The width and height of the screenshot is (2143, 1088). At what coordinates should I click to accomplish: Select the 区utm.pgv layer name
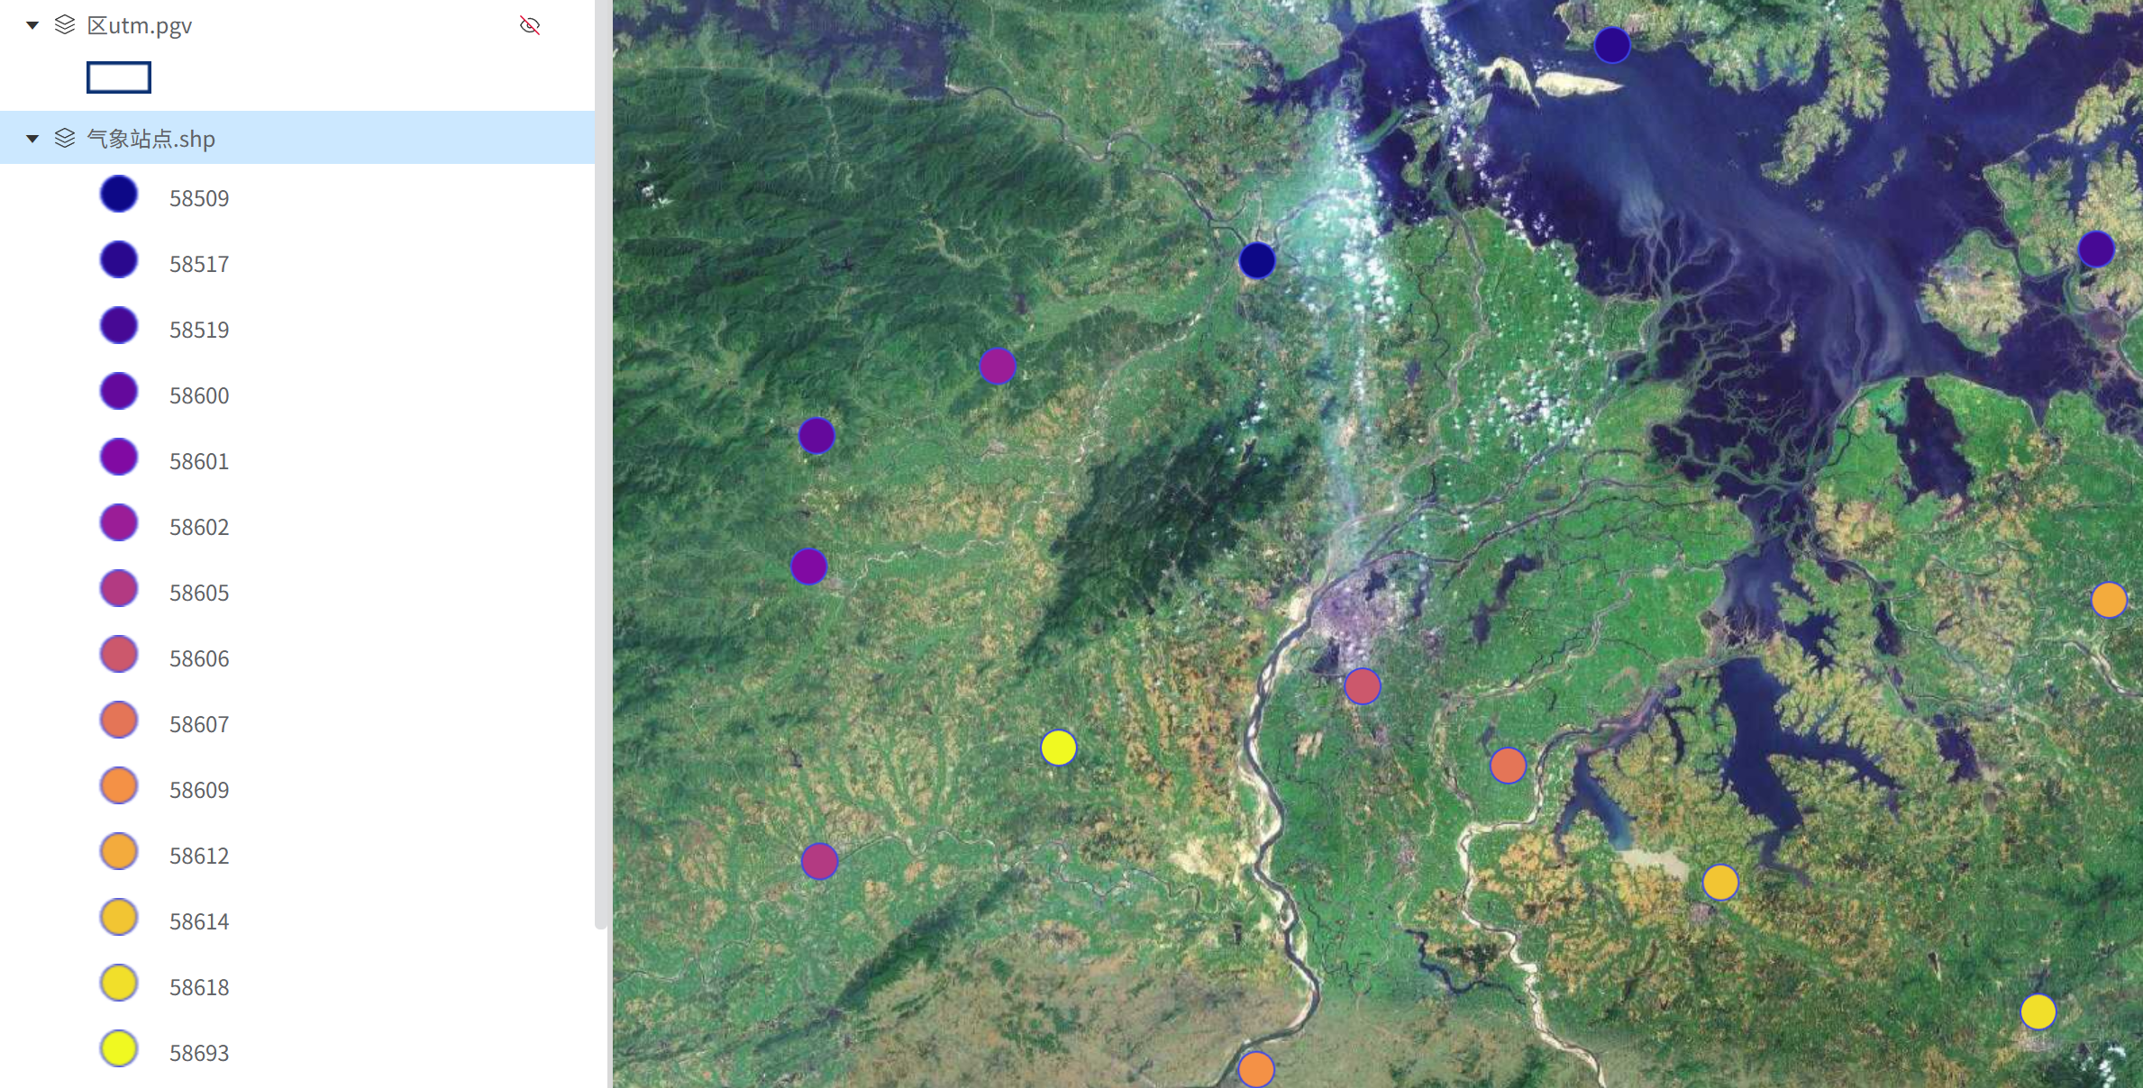click(140, 25)
